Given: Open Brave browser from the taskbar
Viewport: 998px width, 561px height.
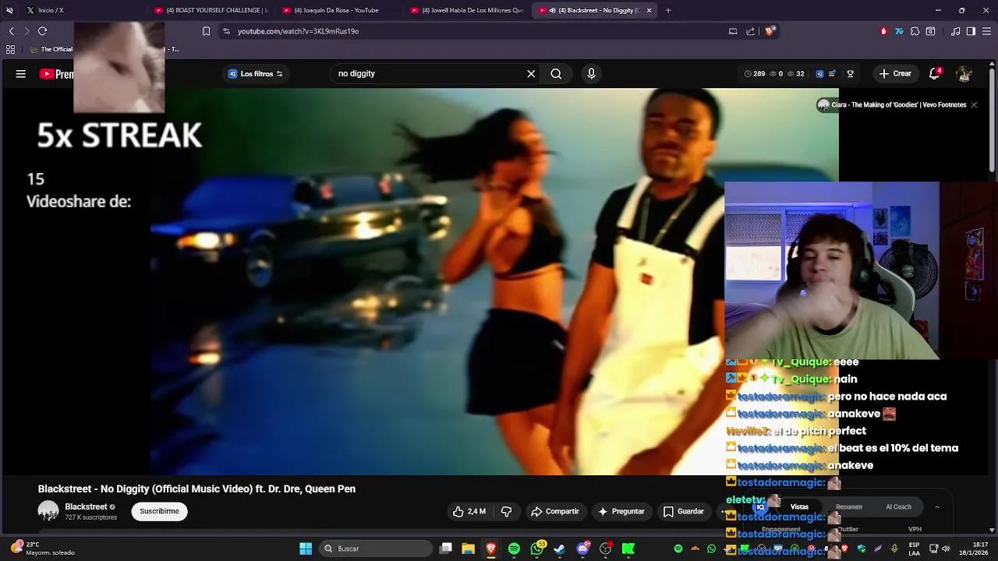Looking at the screenshot, I should (490, 549).
